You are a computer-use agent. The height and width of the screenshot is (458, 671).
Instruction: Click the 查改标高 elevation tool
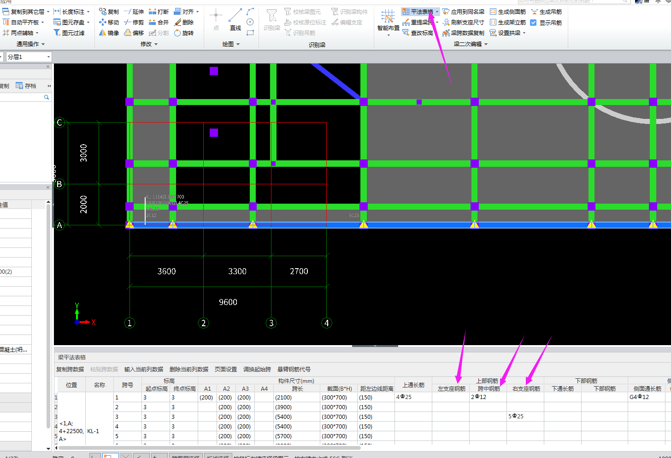[418, 33]
